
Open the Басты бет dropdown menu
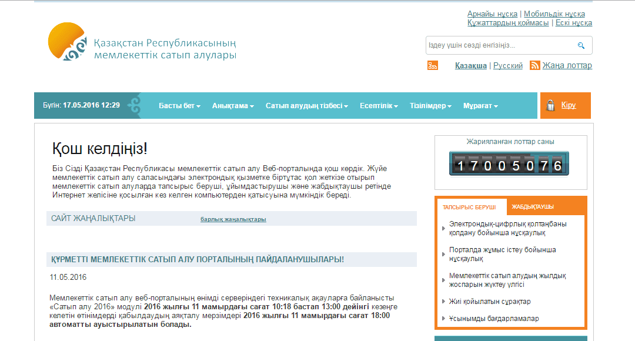(x=179, y=106)
